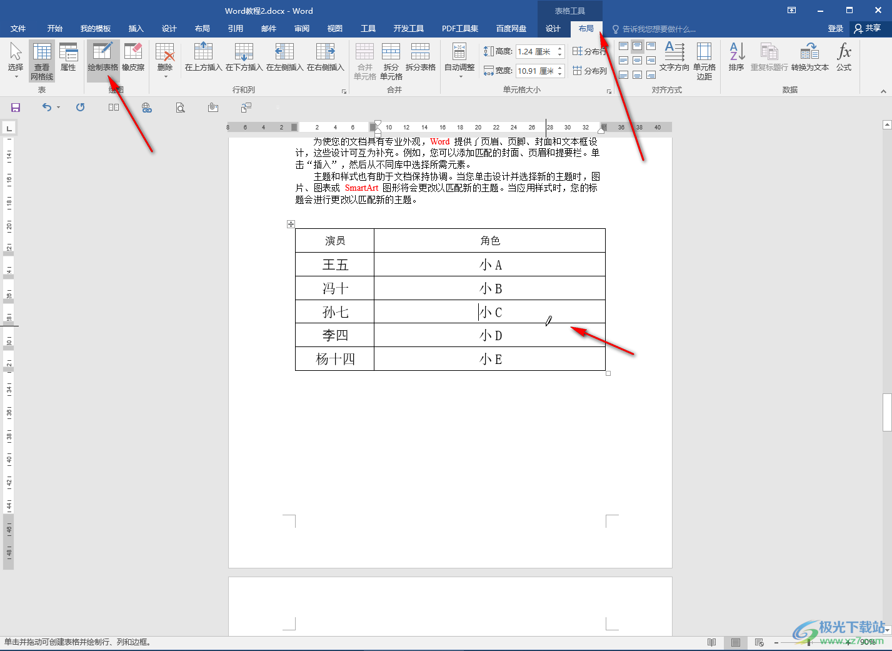Toggle the Draw Table (绘制表格) tool

pyautogui.click(x=103, y=58)
